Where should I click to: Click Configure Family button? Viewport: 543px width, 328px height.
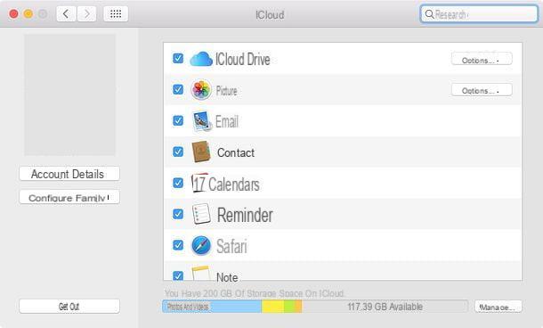click(69, 197)
